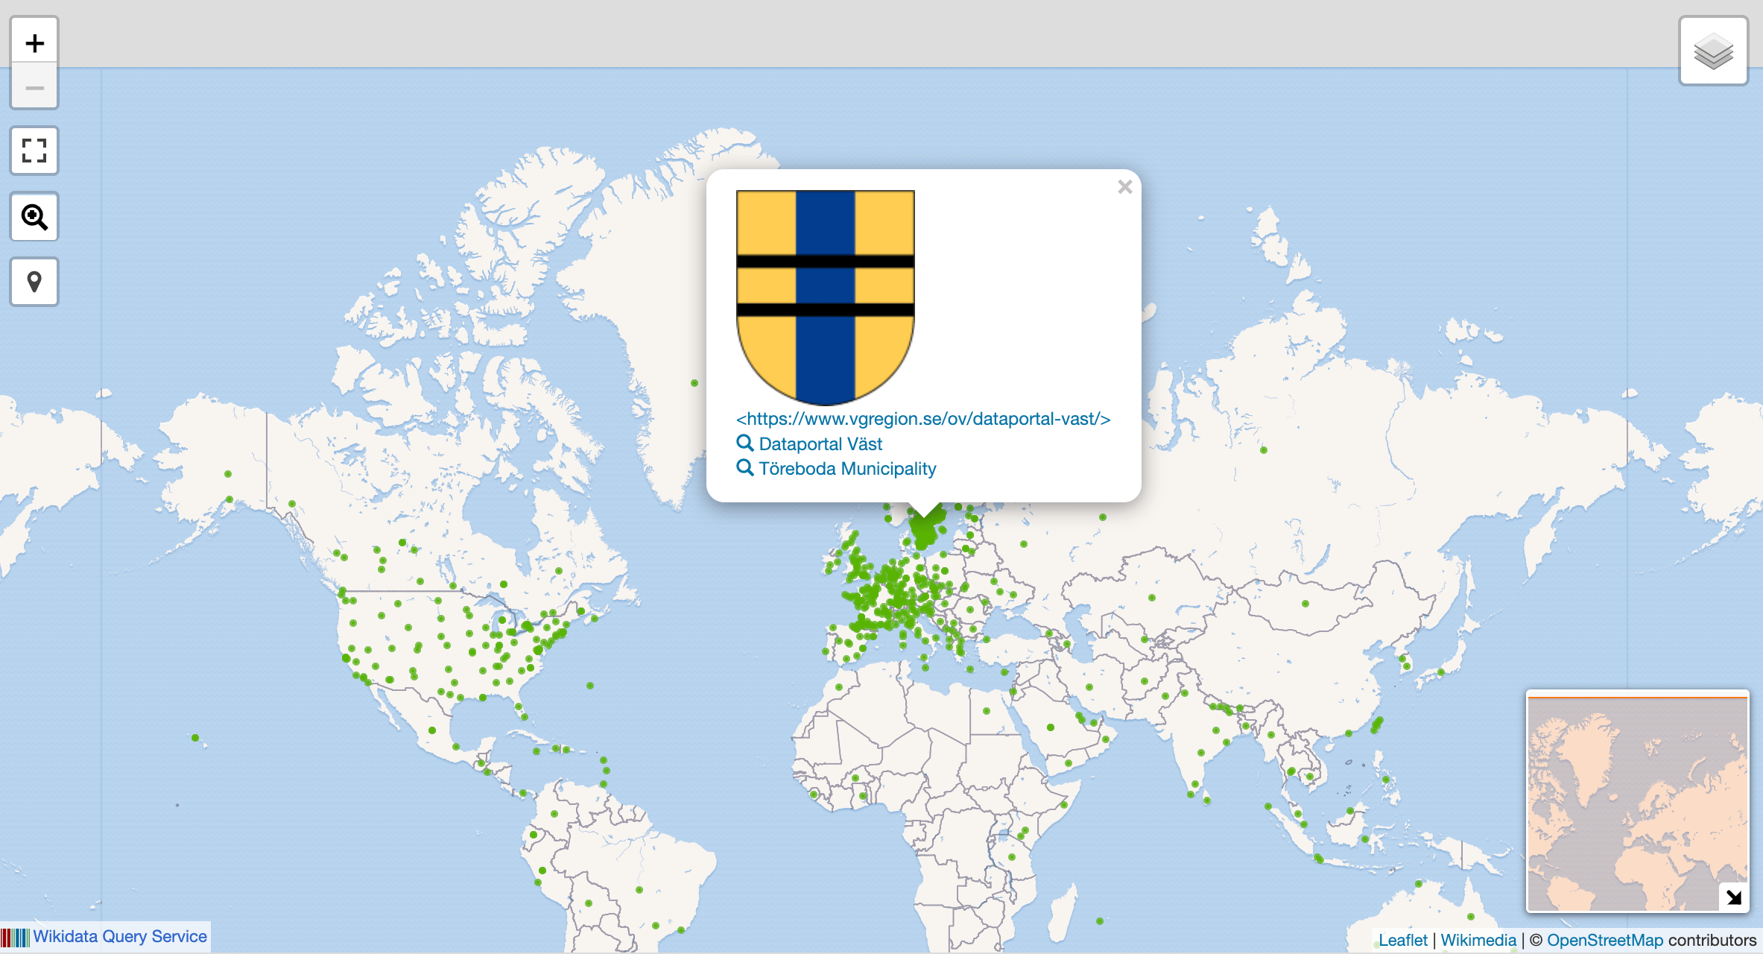Click the Dataportal Väst search icon
Image resolution: width=1763 pixels, height=954 pixels.
pos(744,443)
